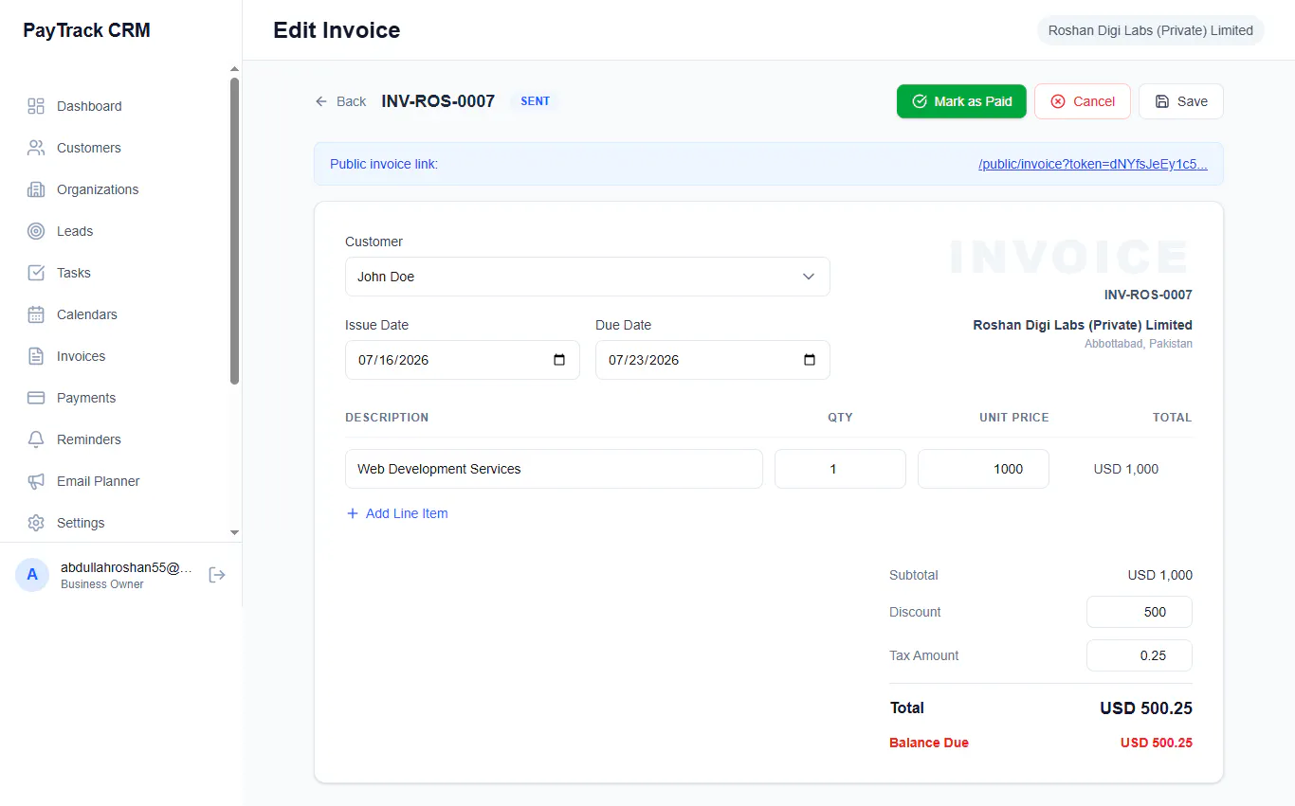1295x806 pixels.
Task: Open the Due Date calendar picker icon
Action: (810, 360)
